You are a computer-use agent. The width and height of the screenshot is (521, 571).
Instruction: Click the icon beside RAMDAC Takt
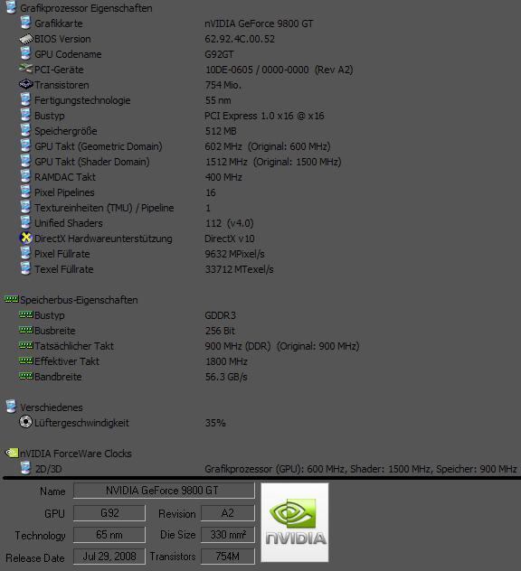(x=25, y=176)
